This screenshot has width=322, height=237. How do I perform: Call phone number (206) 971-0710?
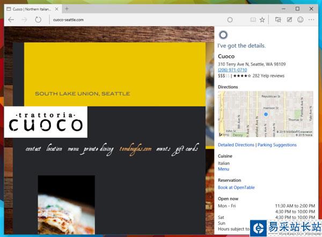[232, 70]
